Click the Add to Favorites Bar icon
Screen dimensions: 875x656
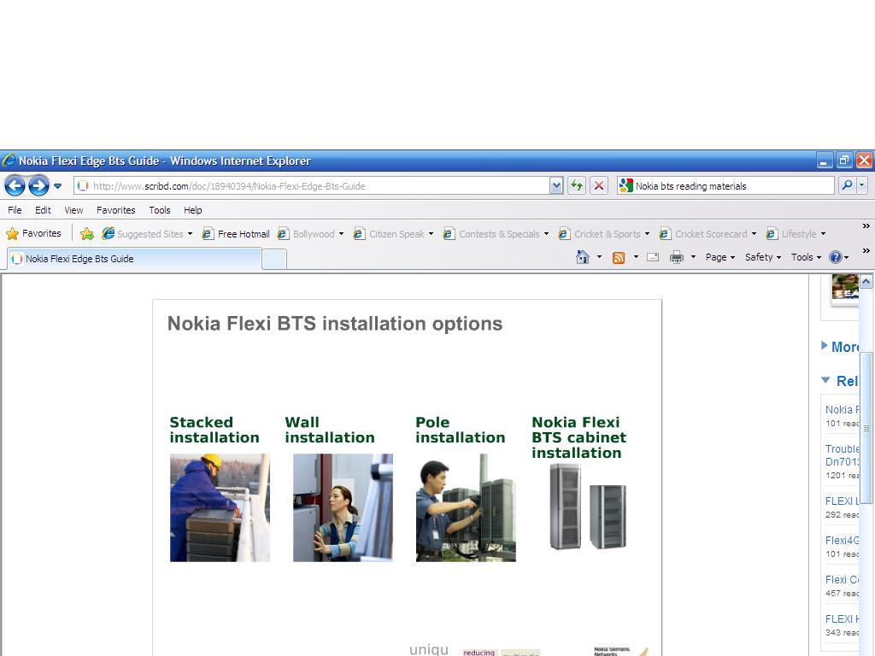87,233
